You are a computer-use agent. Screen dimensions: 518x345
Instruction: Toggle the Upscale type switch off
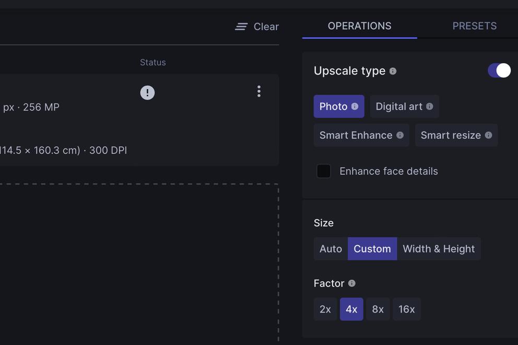[x=499, y=70]
